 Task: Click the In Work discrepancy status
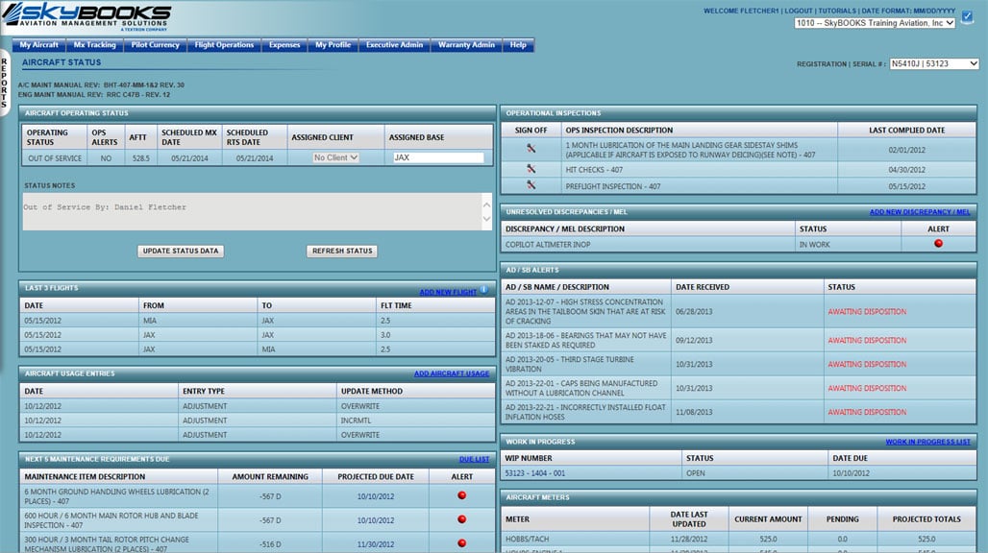point(815,245)
